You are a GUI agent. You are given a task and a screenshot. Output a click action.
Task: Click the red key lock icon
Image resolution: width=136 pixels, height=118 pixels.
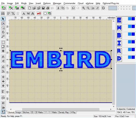(39, 14)
